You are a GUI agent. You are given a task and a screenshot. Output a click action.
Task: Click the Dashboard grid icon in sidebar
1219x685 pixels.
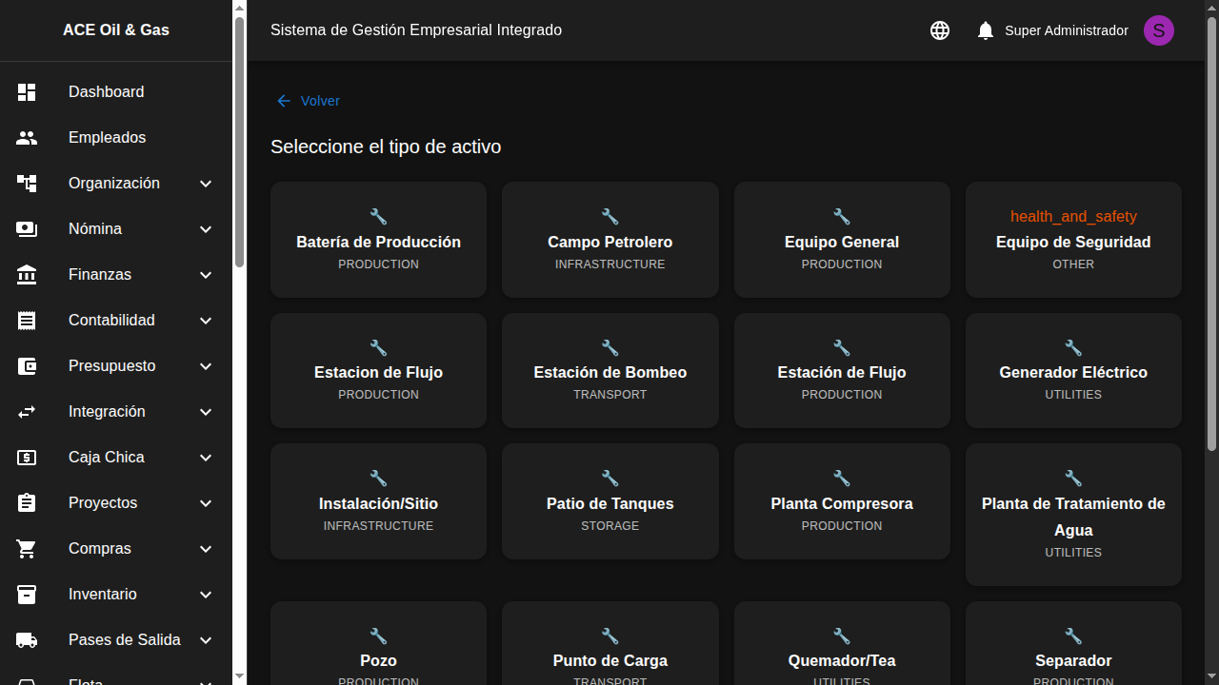point(27,92)
